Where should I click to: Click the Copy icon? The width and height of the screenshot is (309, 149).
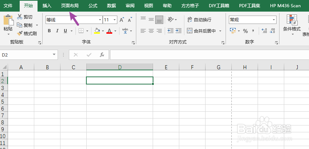[20, 25]
